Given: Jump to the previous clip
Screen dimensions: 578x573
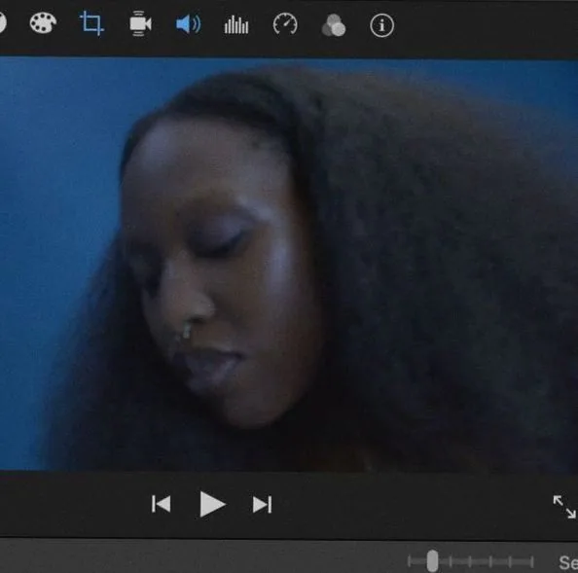Looking at the screenshot, I should coord(162,504).
